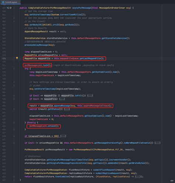Expand folded block after isWarmMapedFileEnable()

(x=158, y=143)
